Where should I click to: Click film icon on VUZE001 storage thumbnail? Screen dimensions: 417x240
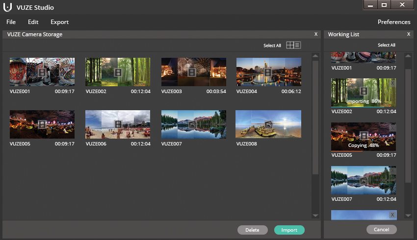pos(42,72)
